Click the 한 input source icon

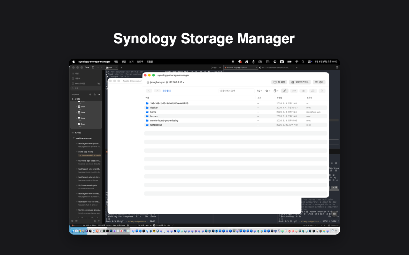click(x=282, y=62)
